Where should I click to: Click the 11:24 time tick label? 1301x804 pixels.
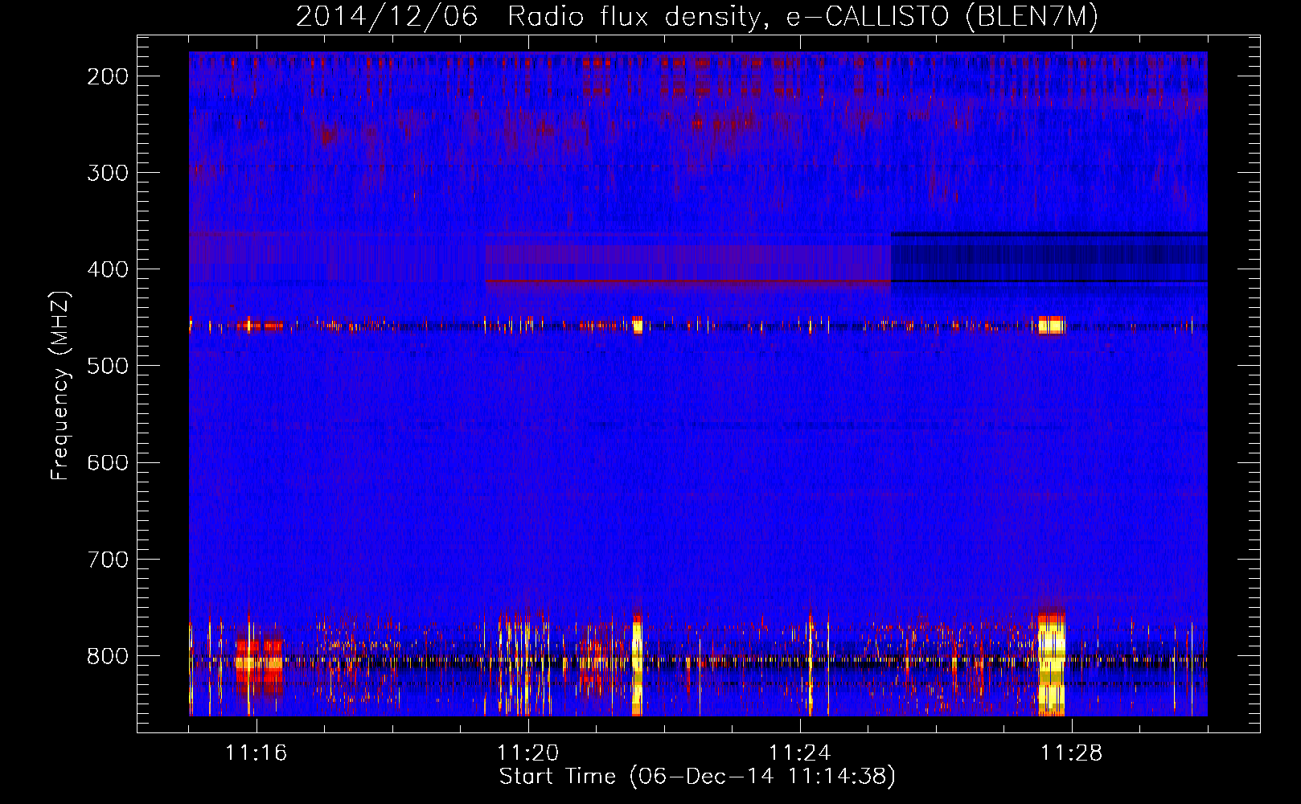point(800,753)
